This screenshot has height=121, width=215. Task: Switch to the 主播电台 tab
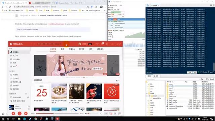point(72,49)
